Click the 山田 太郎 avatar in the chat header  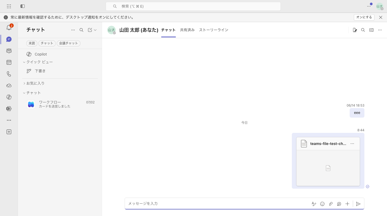coord(111,30)
